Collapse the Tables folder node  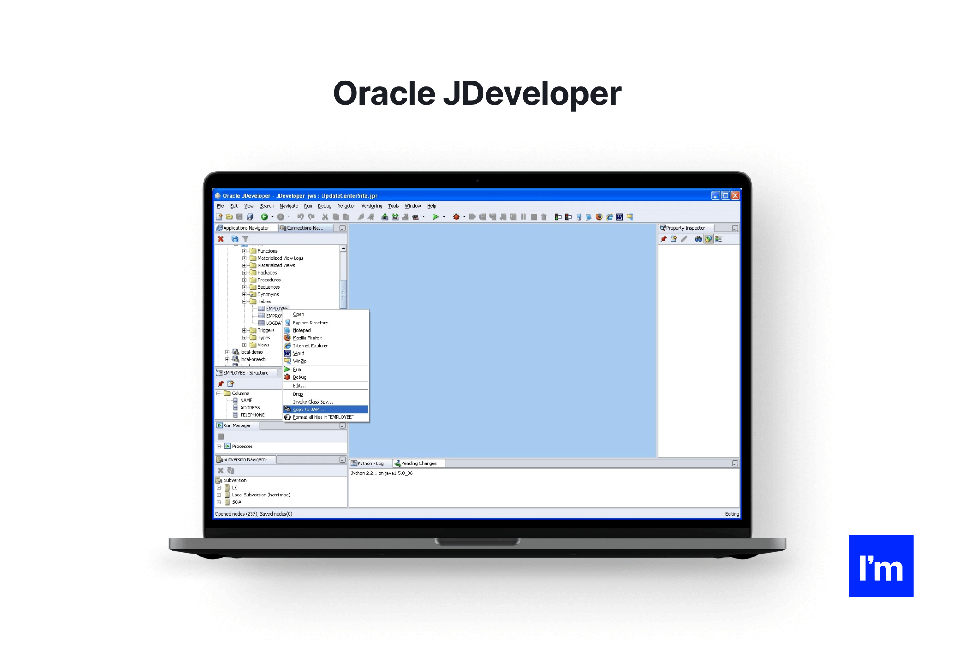244,301
